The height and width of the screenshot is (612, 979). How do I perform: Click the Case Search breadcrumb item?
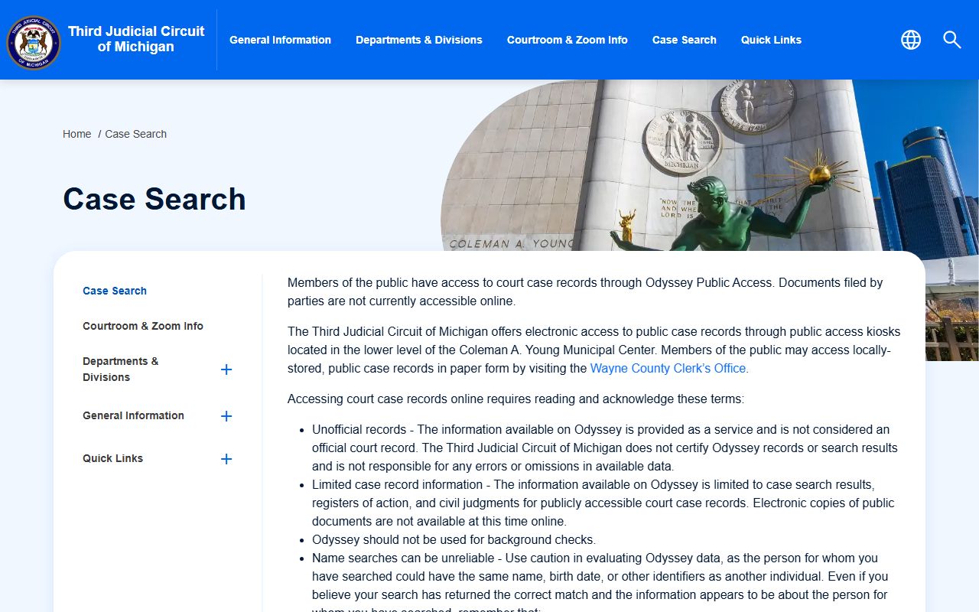click(135, 134)
